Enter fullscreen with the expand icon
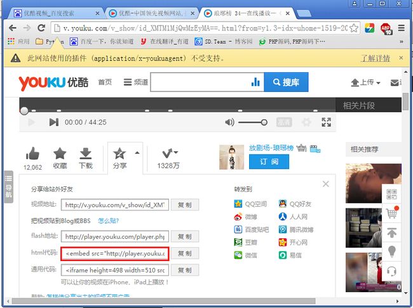Screen dimensions: 413x308 tap(326, 122)
